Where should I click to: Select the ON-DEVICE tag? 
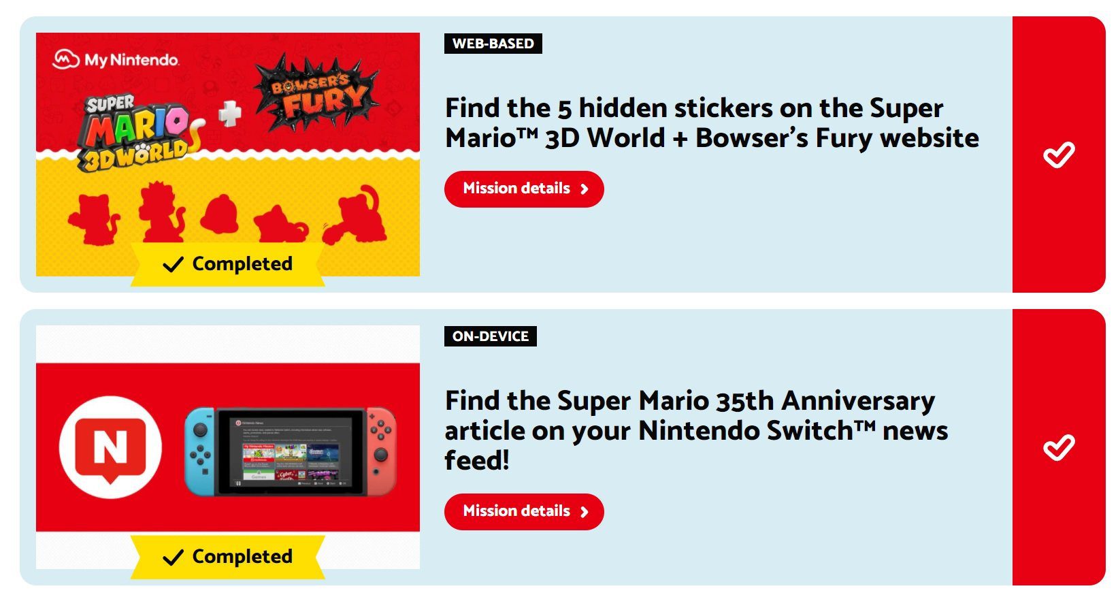490,336
